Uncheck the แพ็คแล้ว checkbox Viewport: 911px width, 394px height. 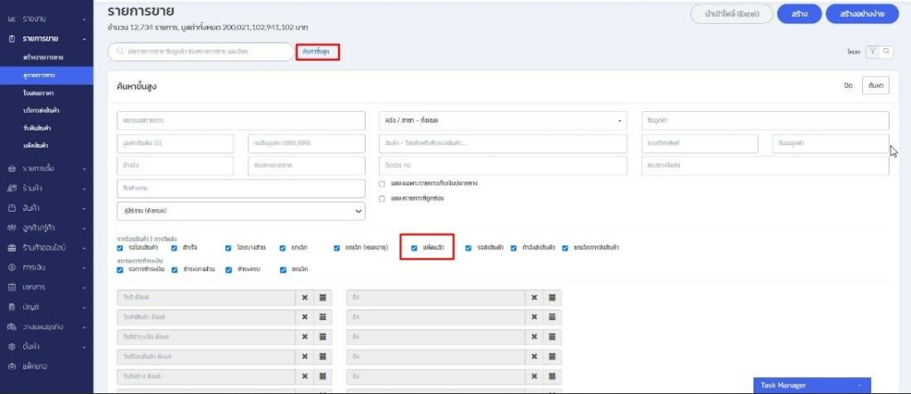tap(414, 248)
